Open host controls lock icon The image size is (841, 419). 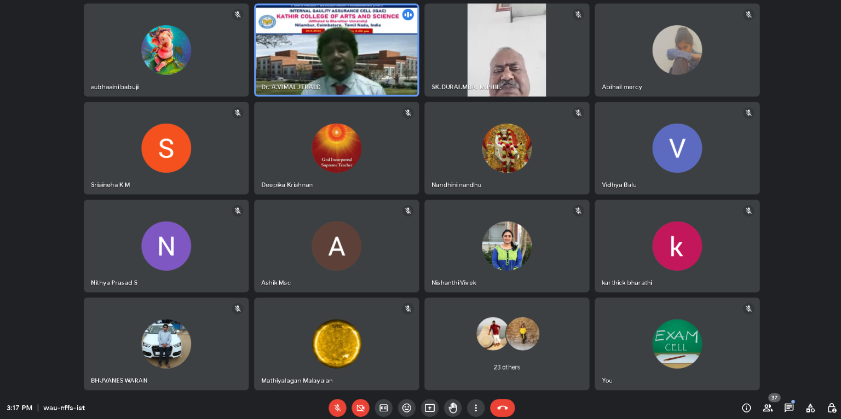[831, 408]
